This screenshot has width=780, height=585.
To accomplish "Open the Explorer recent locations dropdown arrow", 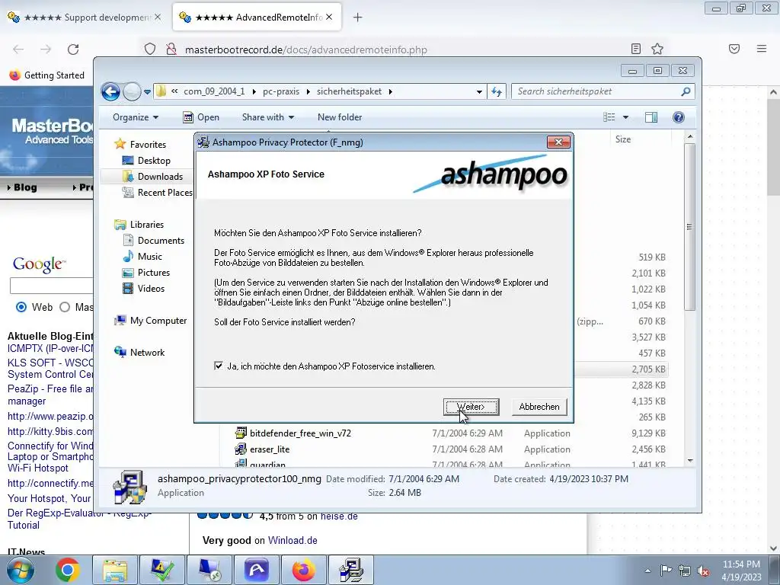I will click(x=147, y=92).
